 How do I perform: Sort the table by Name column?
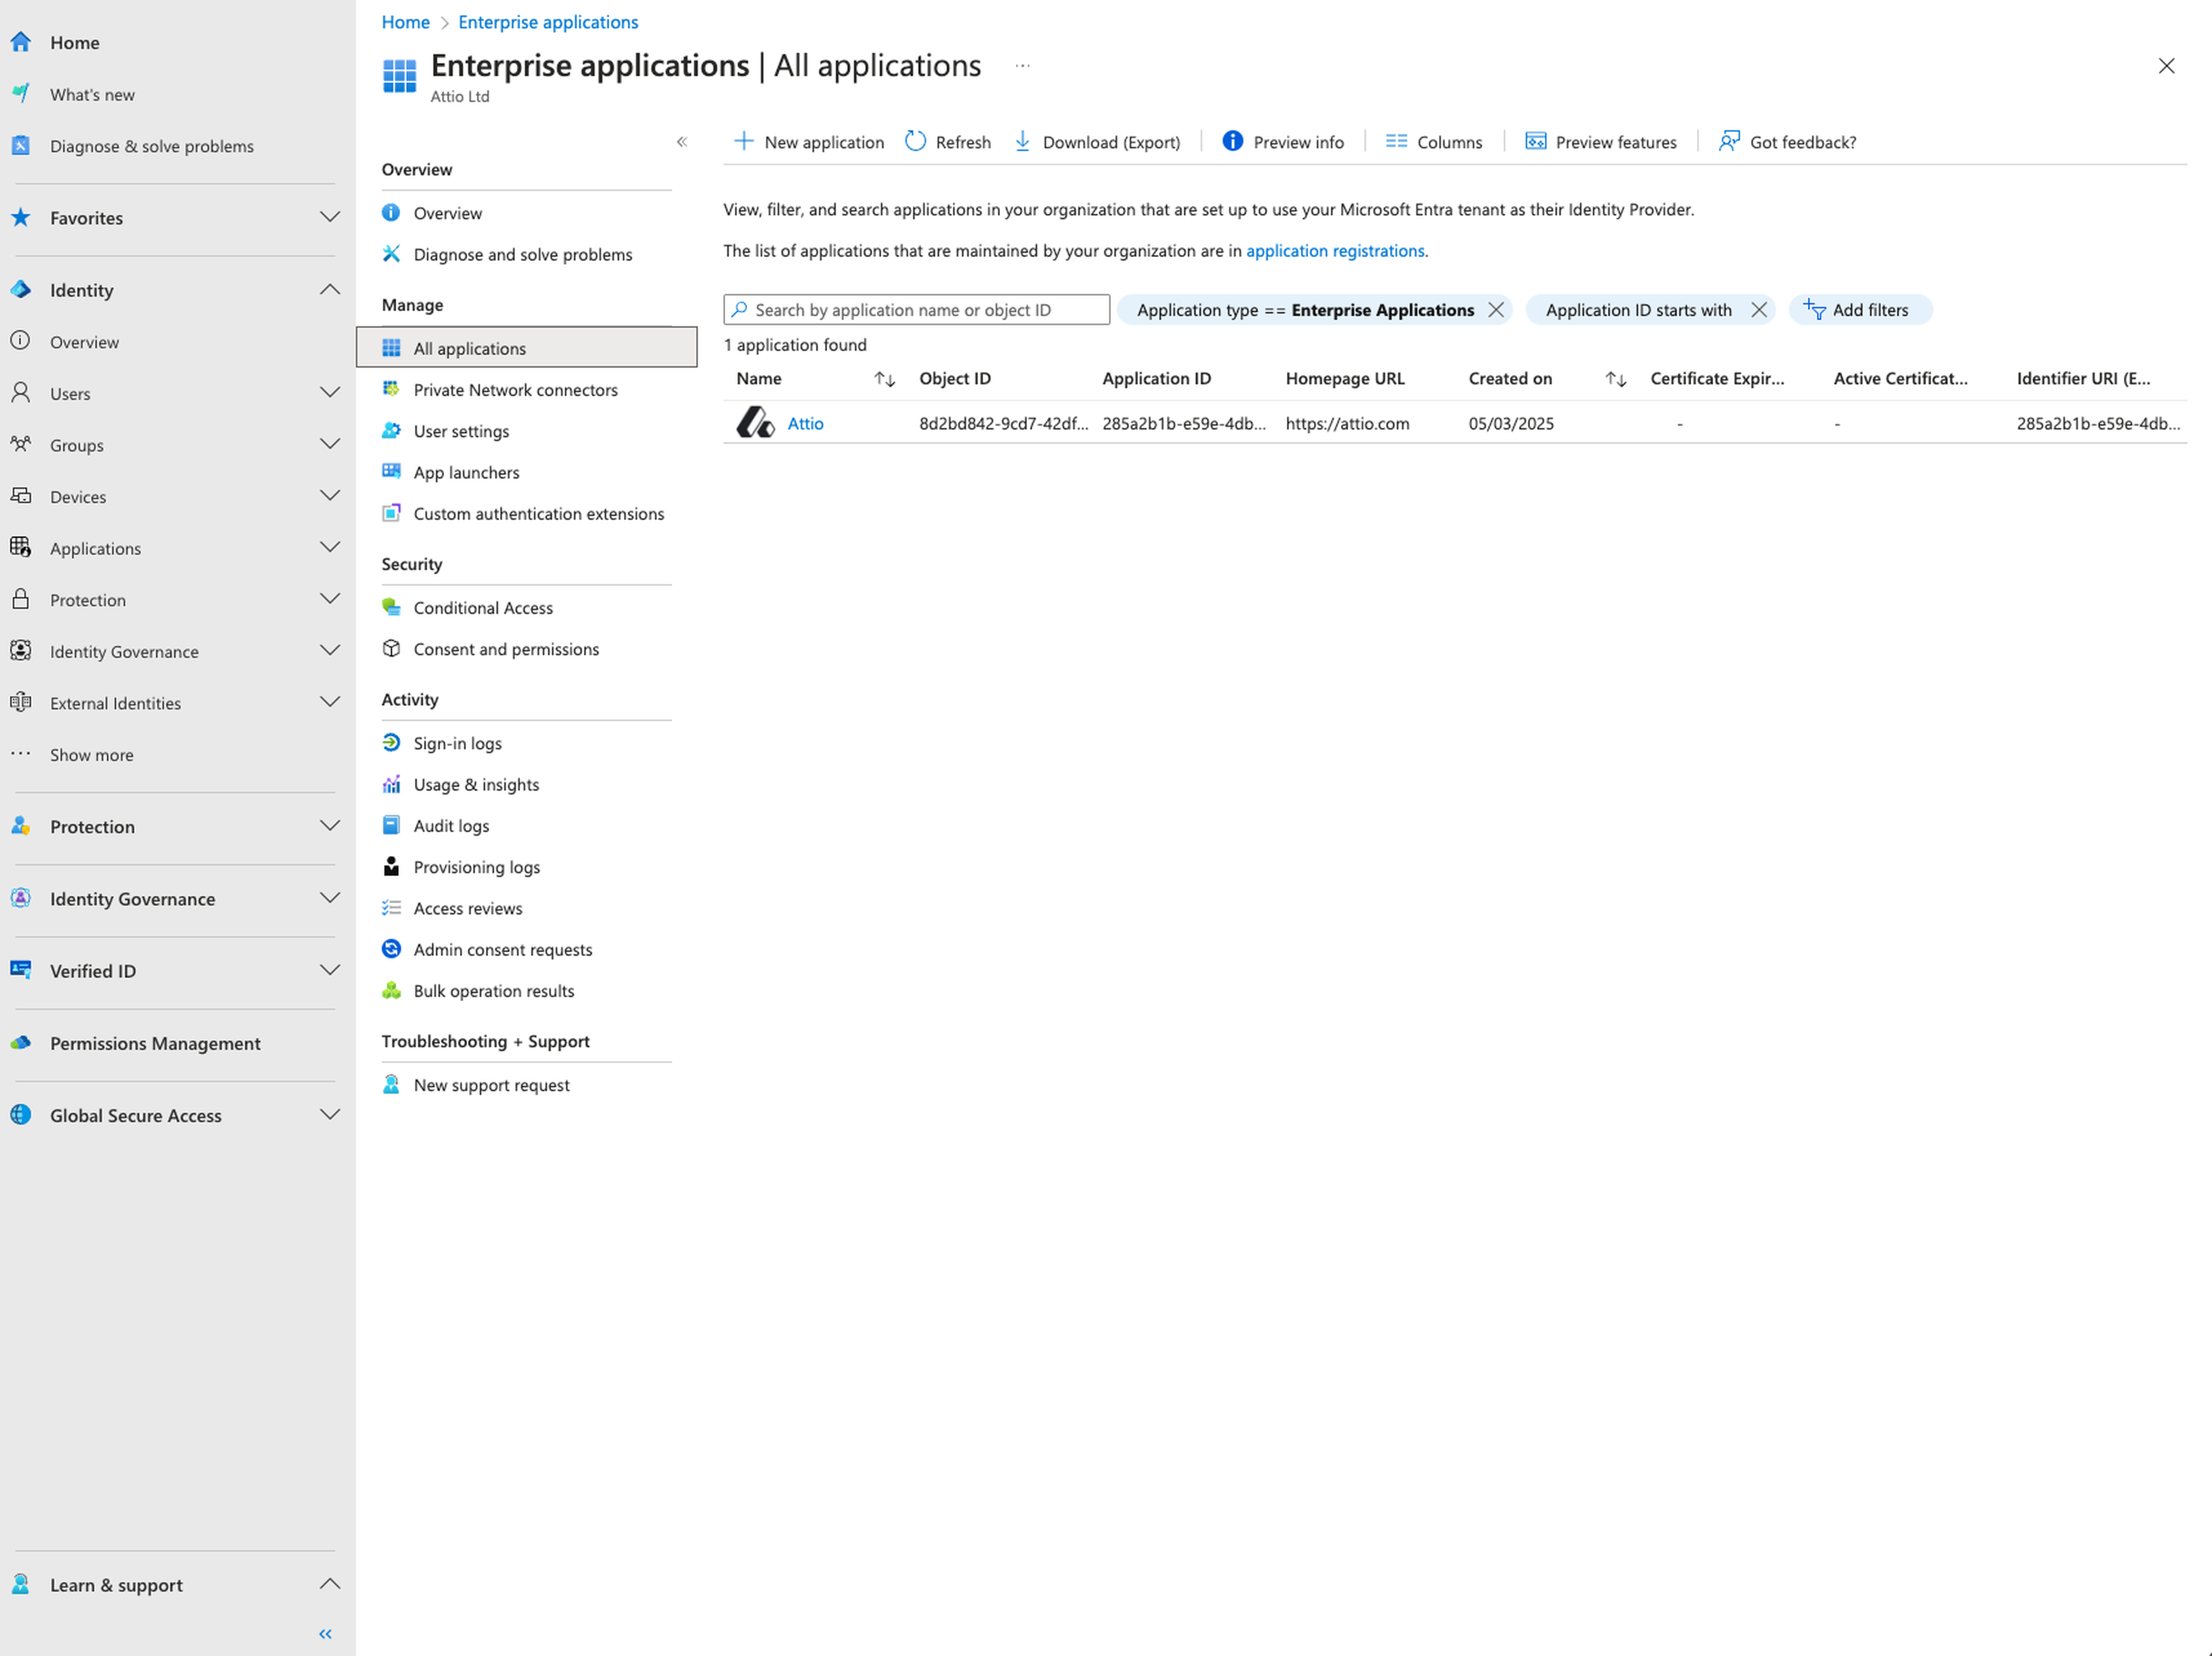(884, 379)
